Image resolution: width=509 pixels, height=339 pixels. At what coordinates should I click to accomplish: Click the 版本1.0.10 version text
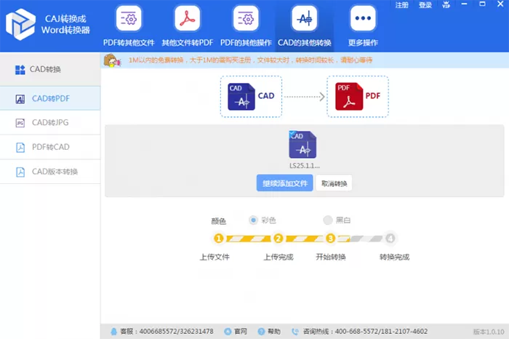[x=489, y=332]
